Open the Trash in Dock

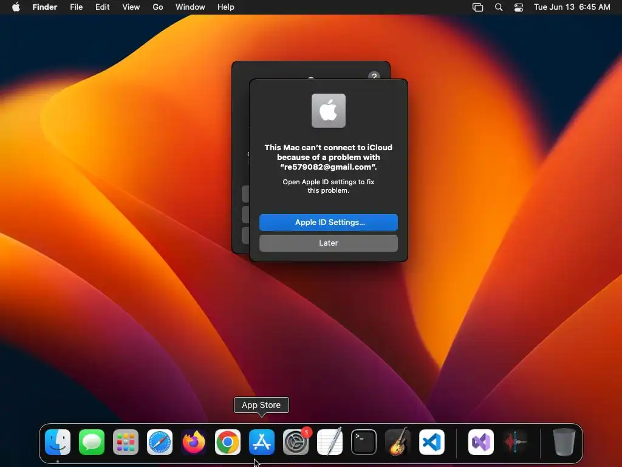(x=564, y=442)
